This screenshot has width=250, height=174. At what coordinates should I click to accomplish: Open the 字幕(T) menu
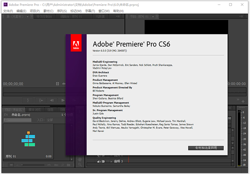click(x=89, y=11)
